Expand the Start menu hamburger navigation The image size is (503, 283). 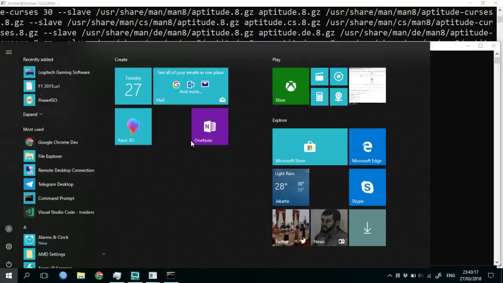click(9, 52)
